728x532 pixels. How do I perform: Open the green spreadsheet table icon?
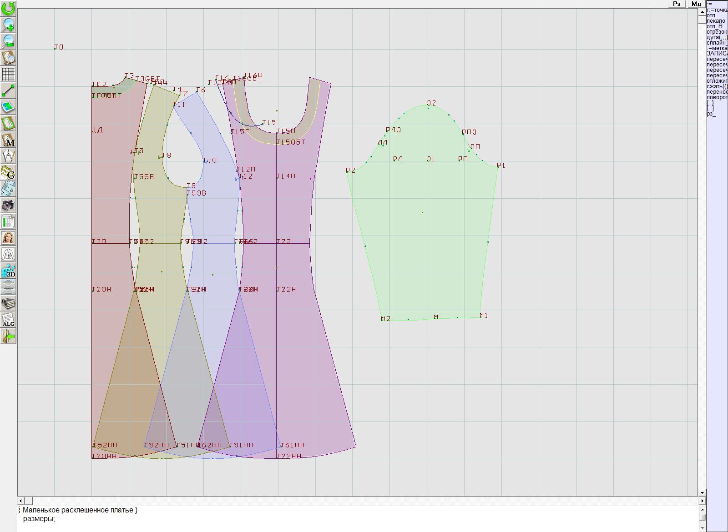click(8, 221)
